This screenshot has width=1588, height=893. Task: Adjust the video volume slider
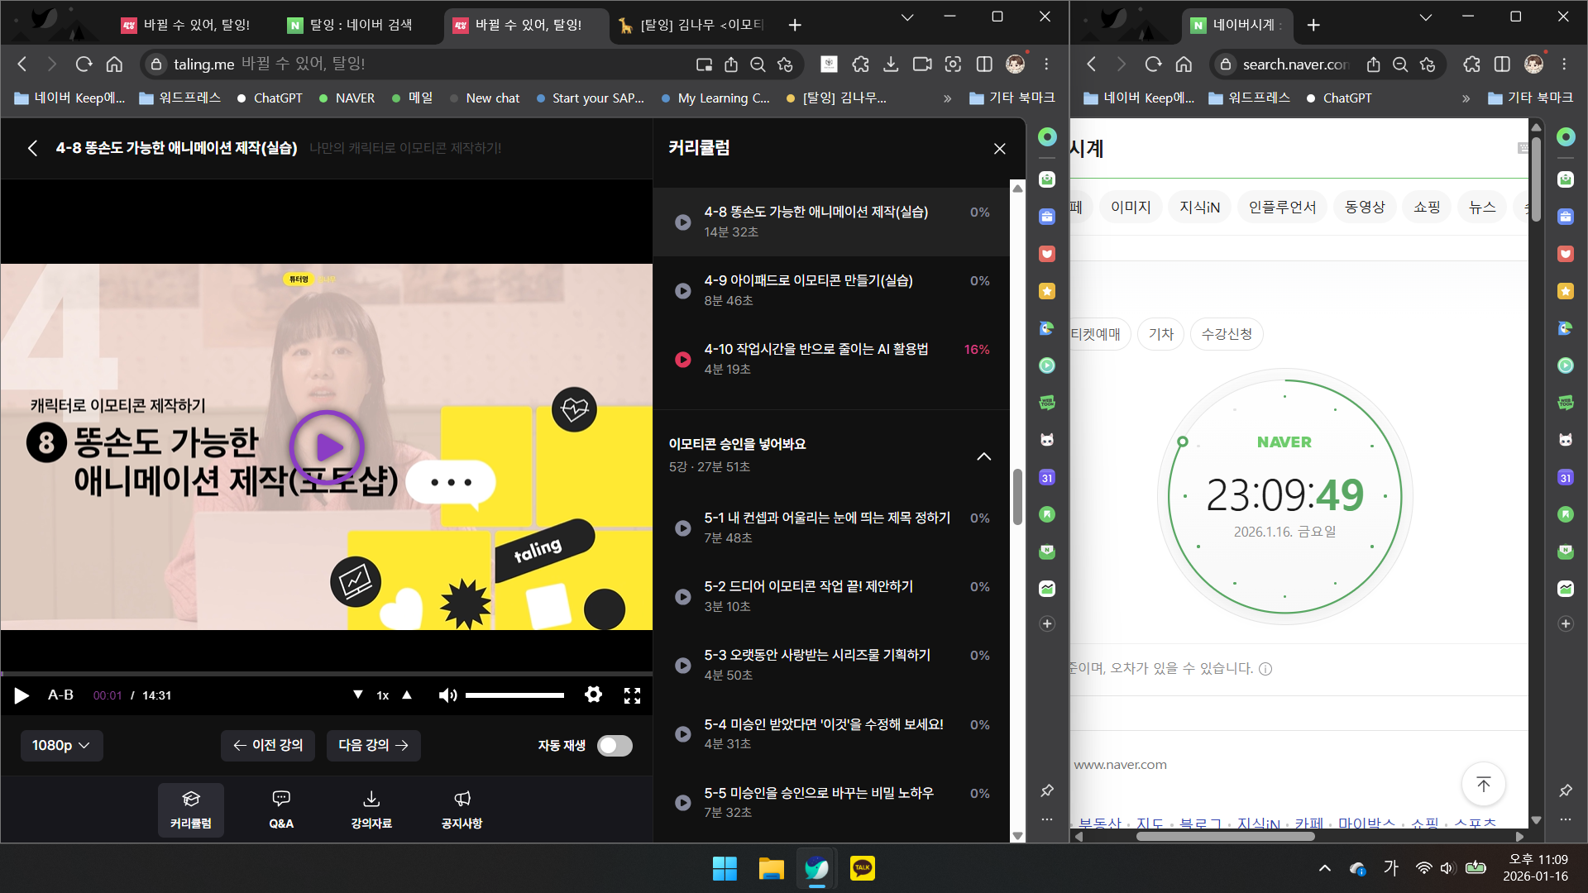point(514,695)
